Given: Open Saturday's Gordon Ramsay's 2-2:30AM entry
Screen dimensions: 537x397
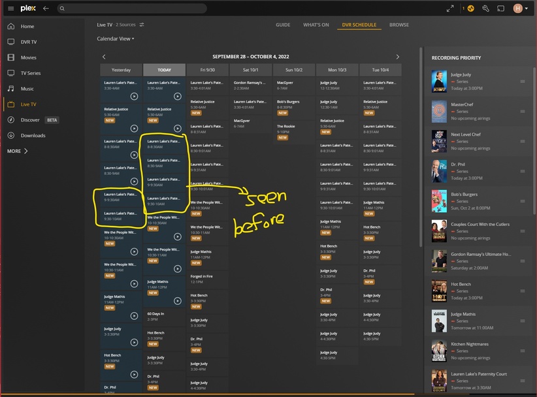Looking at the screenshot, I should click(251, 86).
